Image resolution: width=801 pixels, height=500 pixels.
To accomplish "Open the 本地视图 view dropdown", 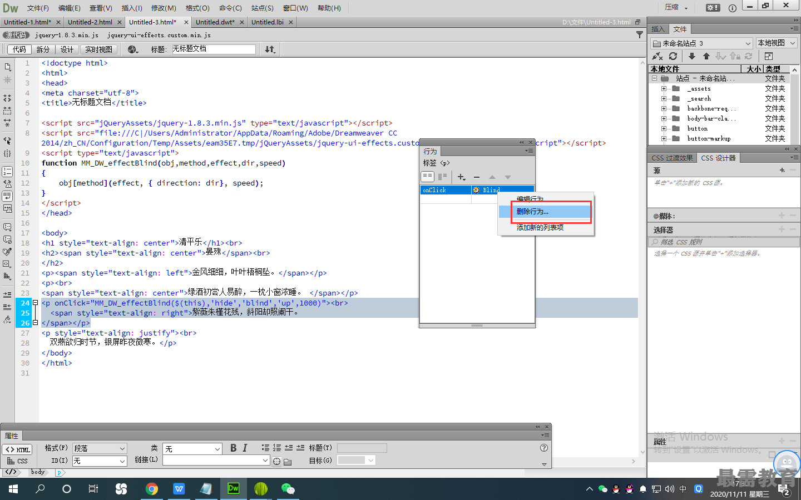I will pos(777,43).
